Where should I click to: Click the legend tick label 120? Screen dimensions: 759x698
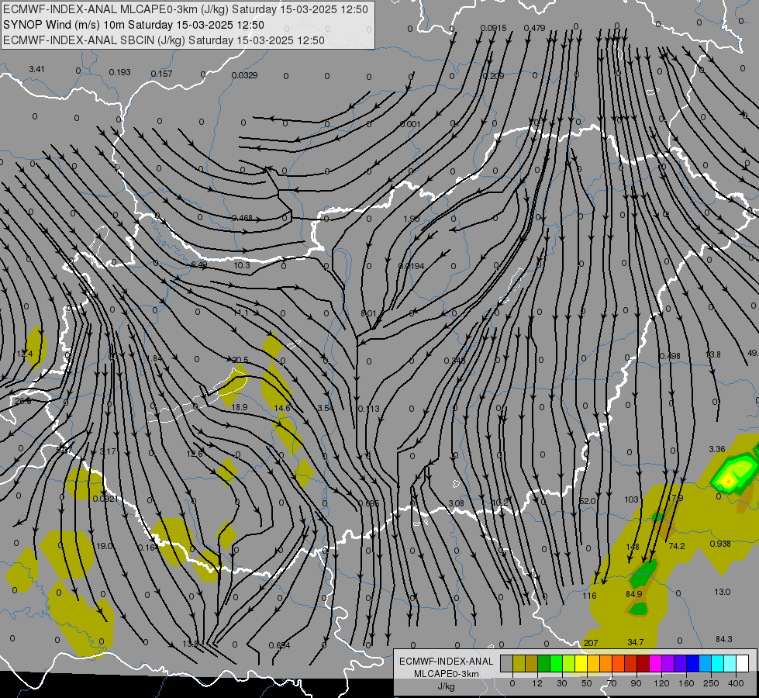[x=661, y=683]
